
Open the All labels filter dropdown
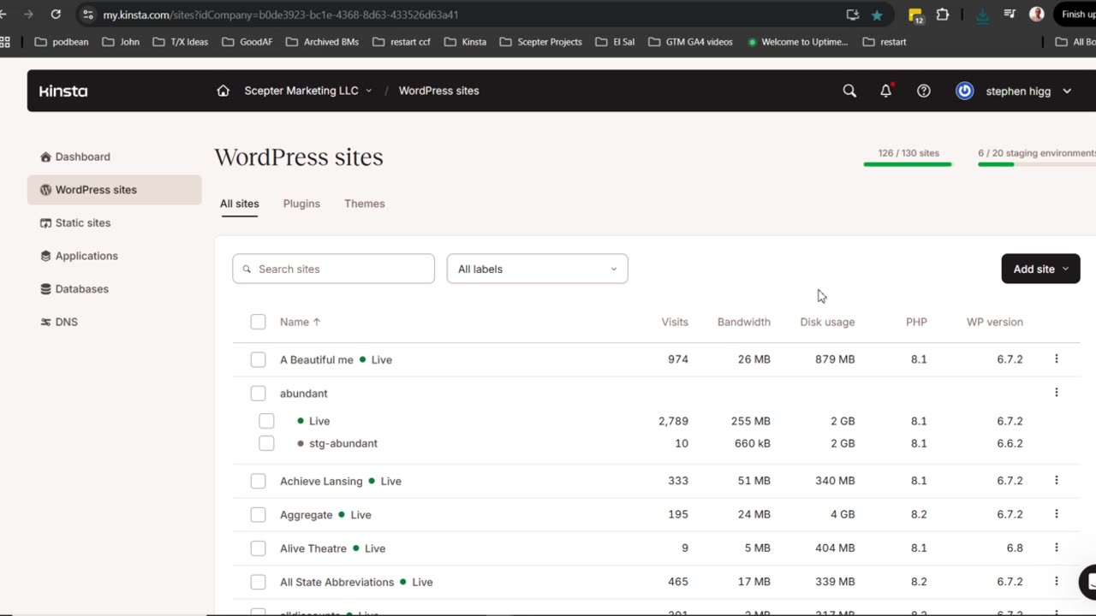pos(537,269)
